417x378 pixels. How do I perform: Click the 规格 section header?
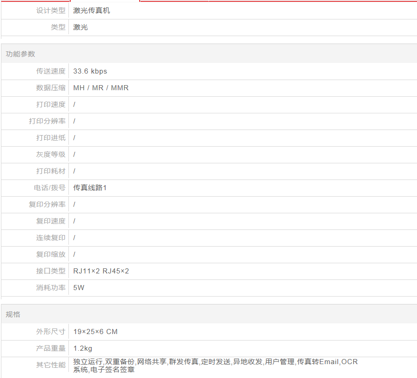[x=13, y=315]
